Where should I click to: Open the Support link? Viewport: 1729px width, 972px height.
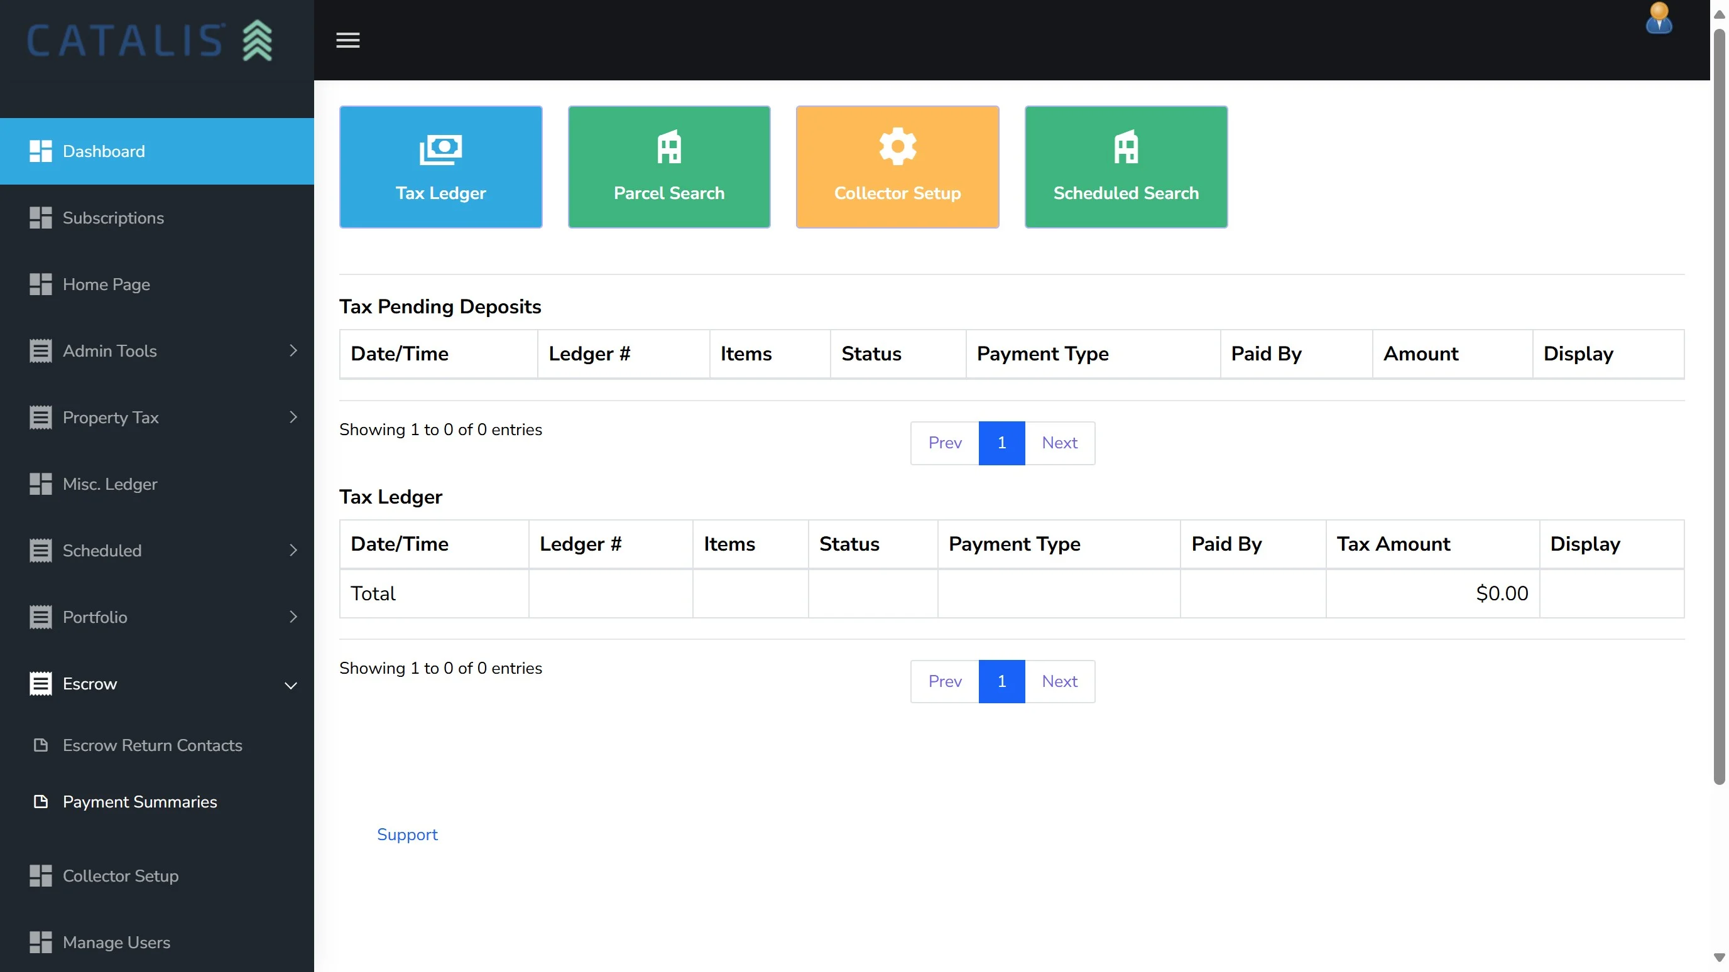pyautogui.click(x=406, y=834)
